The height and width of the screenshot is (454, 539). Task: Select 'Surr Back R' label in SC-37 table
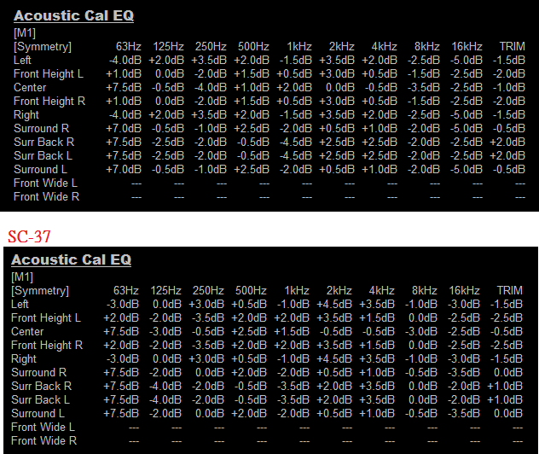(42, 387)
